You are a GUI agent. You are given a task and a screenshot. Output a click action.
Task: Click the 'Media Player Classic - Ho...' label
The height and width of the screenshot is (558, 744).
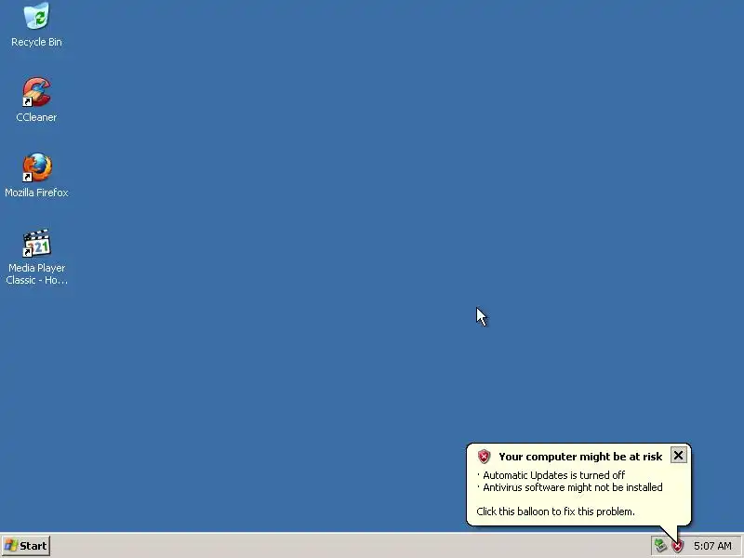pos(36,273)
